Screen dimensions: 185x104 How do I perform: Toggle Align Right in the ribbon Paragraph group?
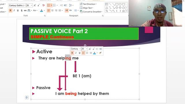point(56,10)
